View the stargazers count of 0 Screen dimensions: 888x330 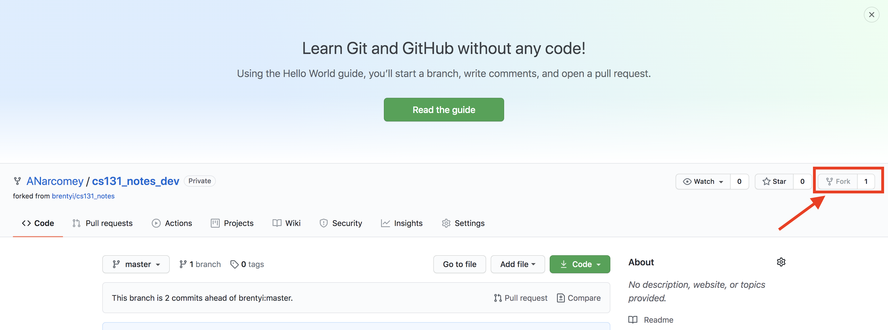(802, 181)
